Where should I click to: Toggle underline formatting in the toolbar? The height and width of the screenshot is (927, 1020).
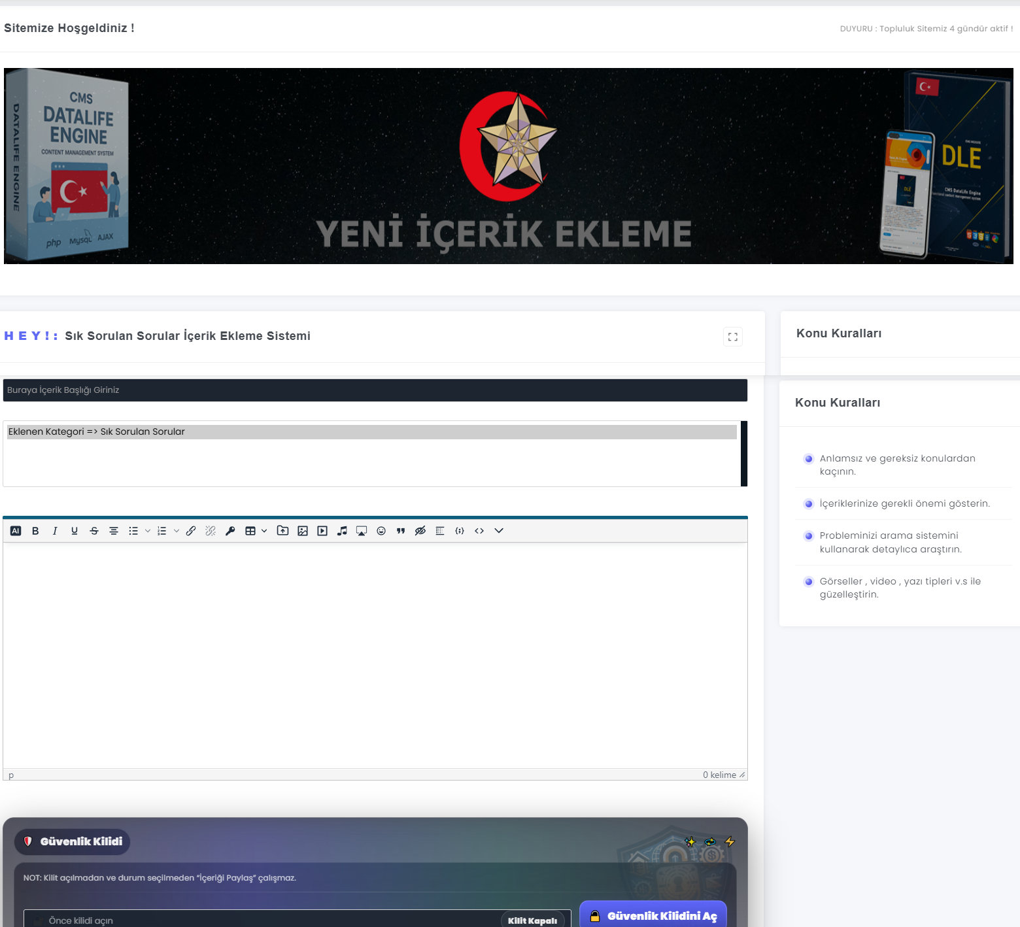point(75,531)
